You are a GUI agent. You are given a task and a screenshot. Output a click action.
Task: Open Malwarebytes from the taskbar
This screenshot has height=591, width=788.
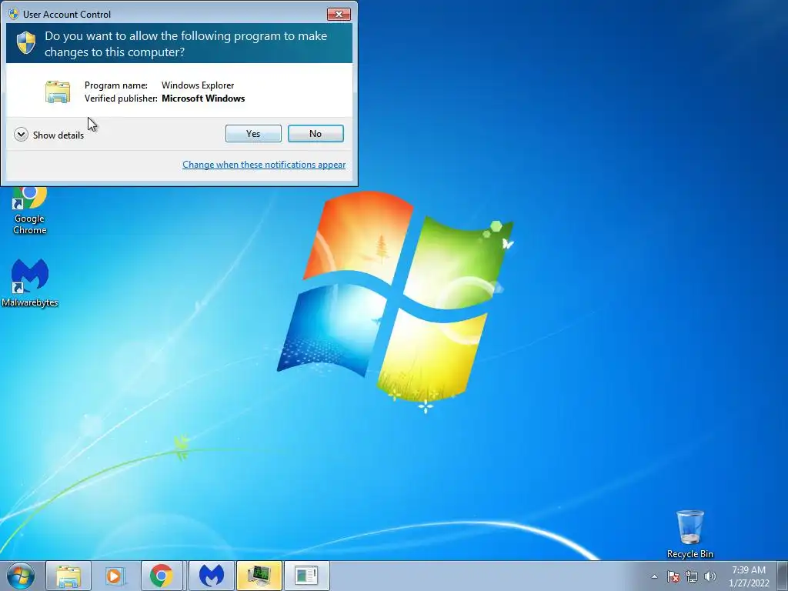point(212,576)
